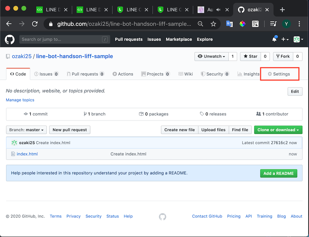Click New pull request button

[x=70, y=130]
